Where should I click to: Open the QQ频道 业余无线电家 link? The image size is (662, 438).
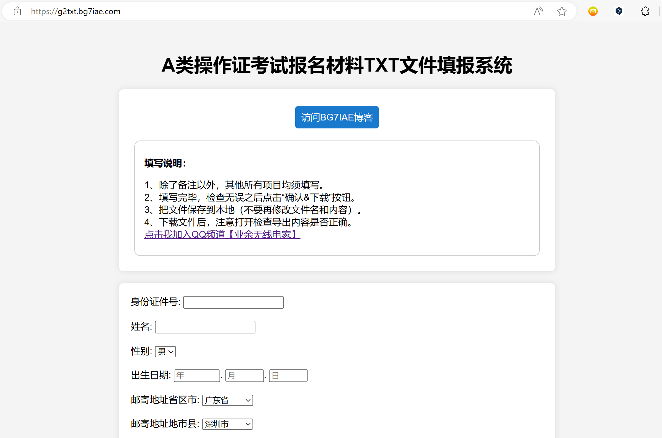tap(222, 234)
